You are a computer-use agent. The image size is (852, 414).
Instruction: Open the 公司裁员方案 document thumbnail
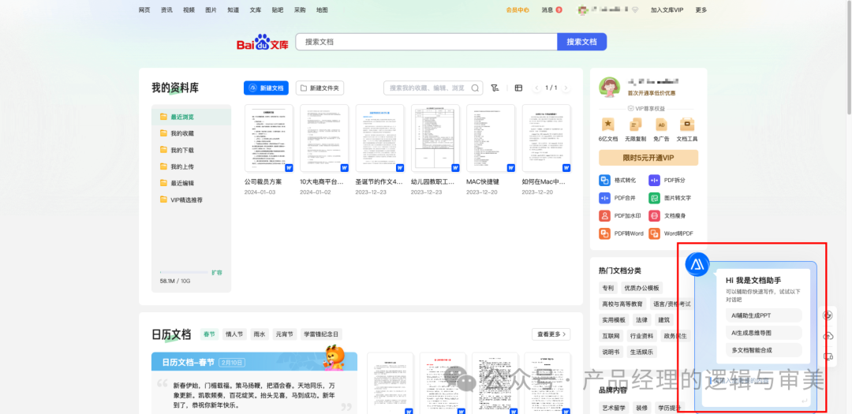tap(269, 139)
